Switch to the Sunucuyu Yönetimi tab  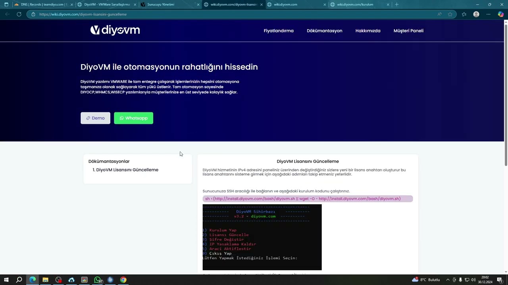click(x=170, y=4)
